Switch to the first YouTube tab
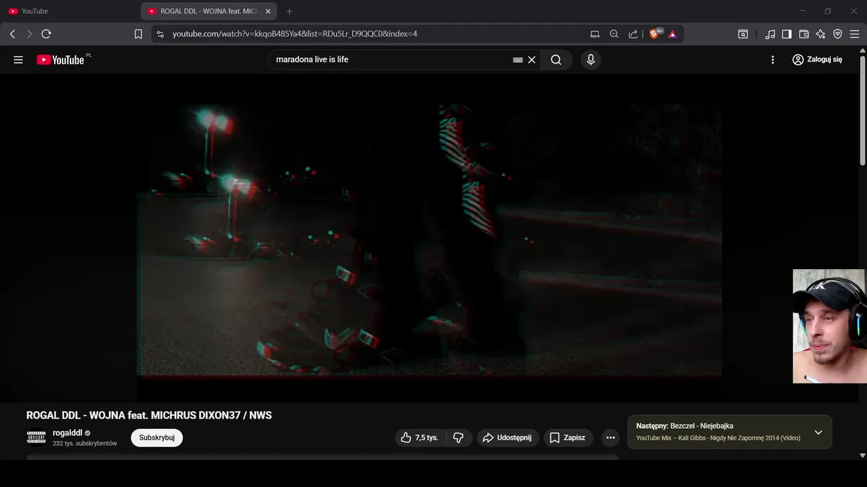 (71, 11)
